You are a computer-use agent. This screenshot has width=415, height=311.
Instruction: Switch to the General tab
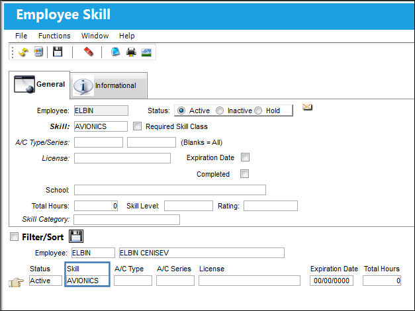tap(40, 85)
